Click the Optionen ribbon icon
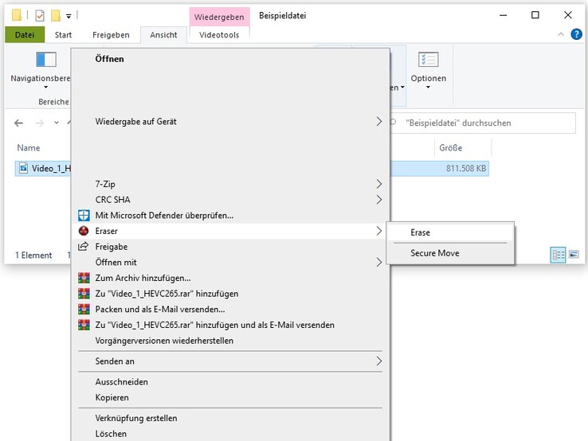 (428, 60)
